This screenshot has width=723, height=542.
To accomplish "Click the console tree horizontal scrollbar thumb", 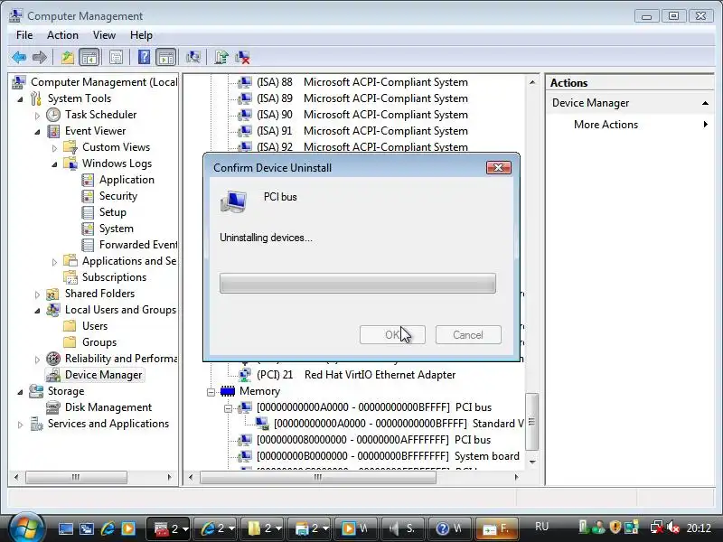I will (76, 477).
